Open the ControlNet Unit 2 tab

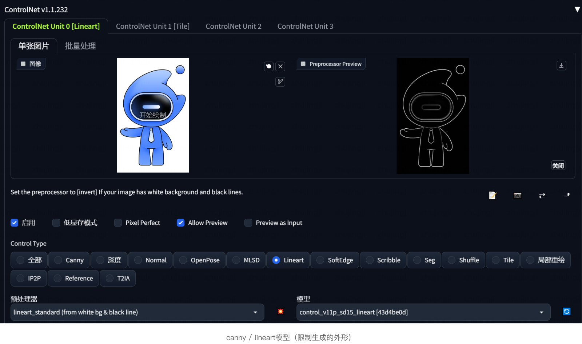(x=234, y=26)
